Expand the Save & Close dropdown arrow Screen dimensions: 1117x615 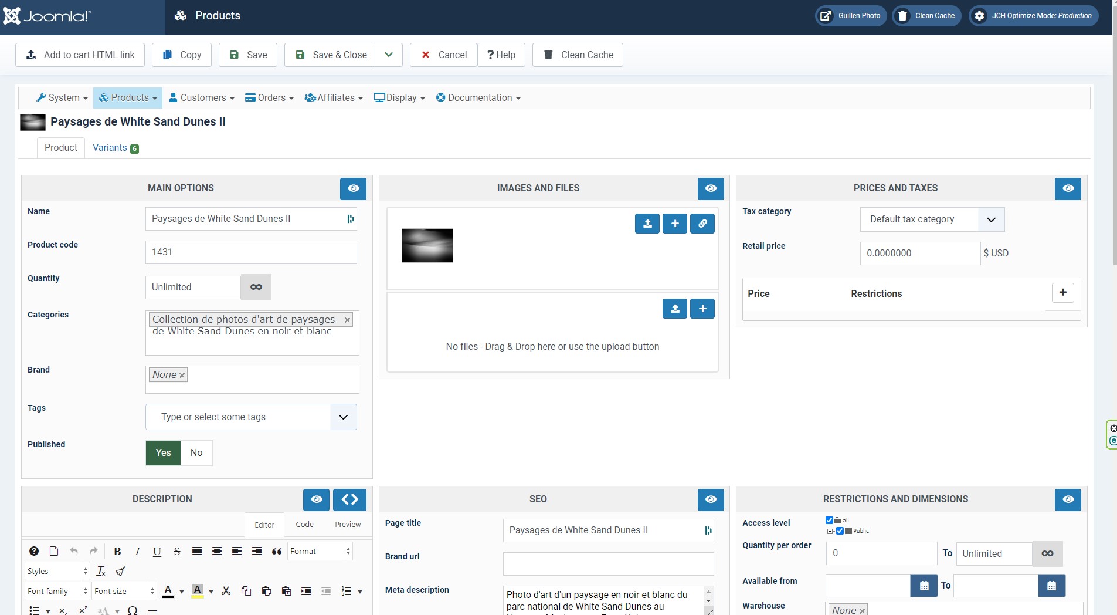389,55
